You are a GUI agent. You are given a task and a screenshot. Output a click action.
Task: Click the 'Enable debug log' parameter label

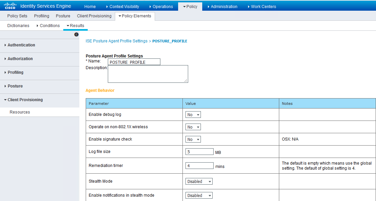pos(105,115)
